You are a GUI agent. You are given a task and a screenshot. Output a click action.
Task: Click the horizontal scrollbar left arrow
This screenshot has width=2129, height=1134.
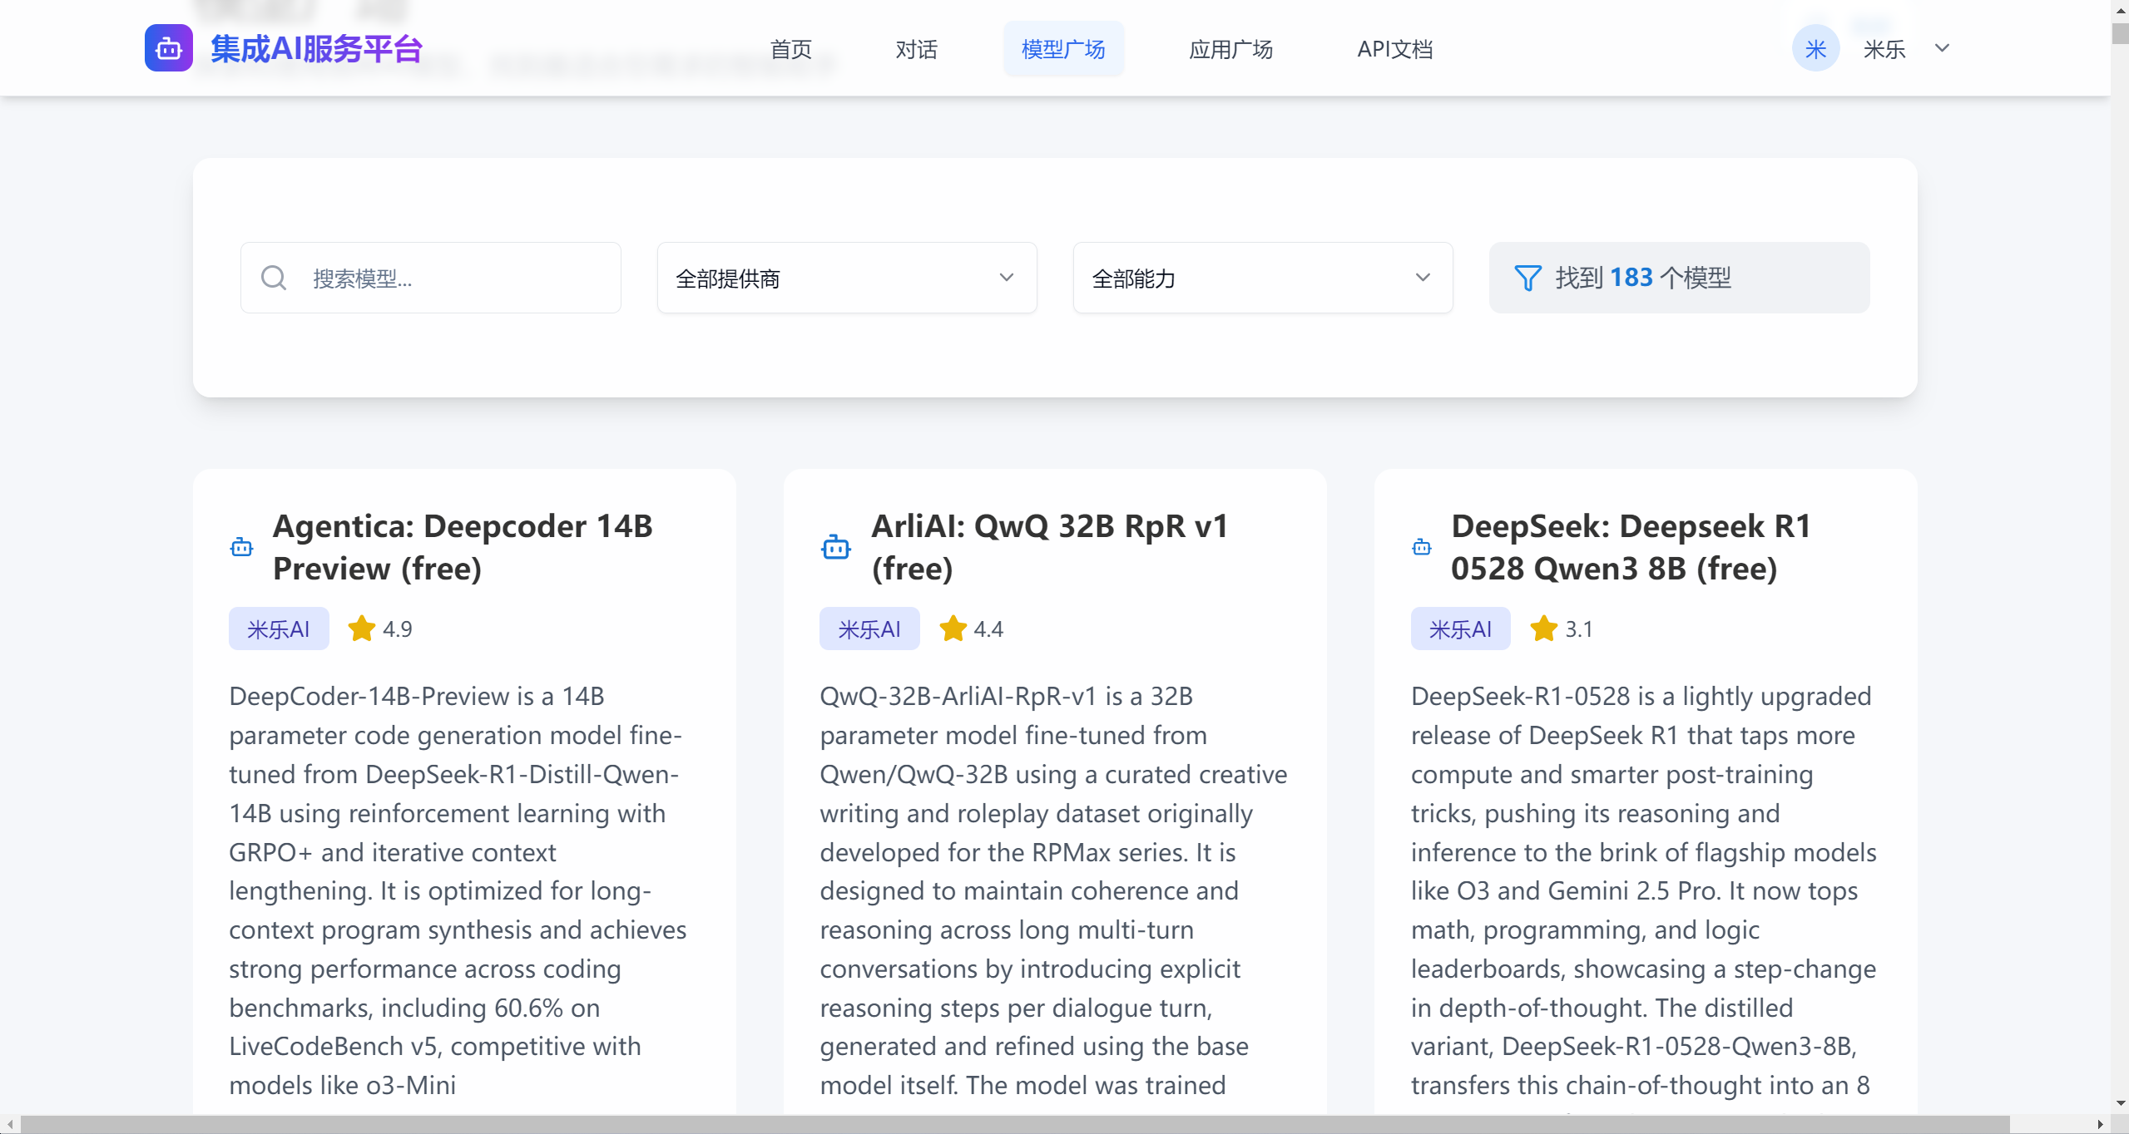click(10, 1124)
